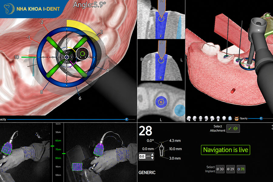Click the 4.3 mm diameter value
Screen dimensions: 273x182
pos(175,140)
